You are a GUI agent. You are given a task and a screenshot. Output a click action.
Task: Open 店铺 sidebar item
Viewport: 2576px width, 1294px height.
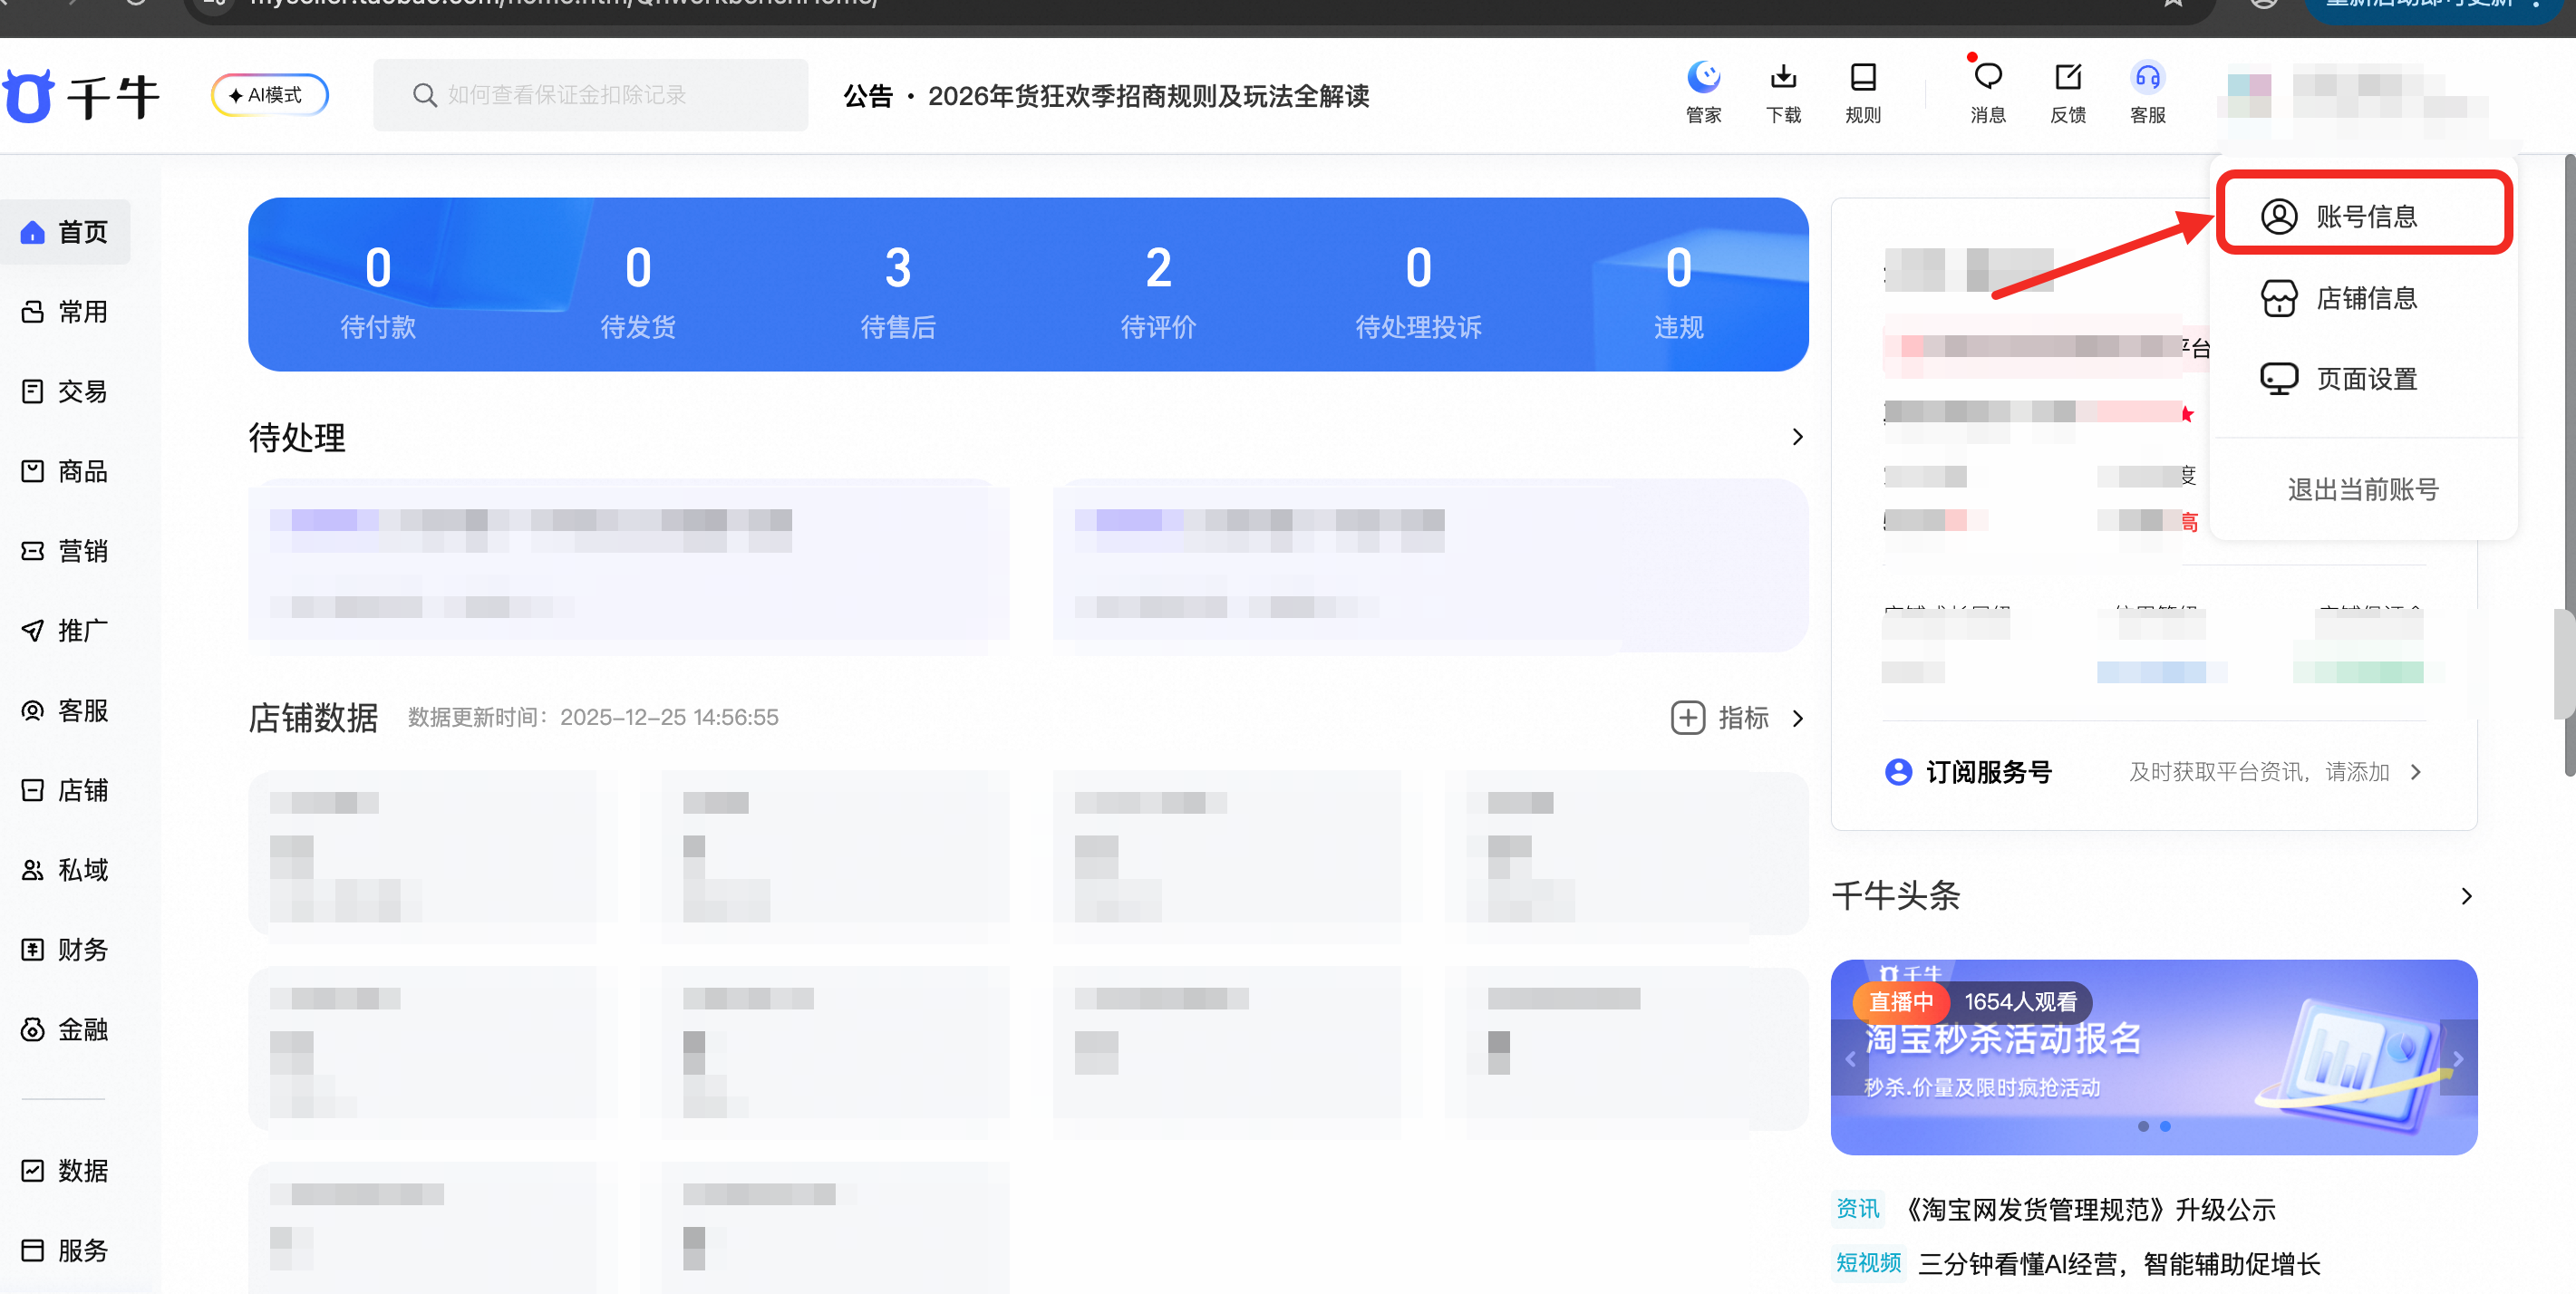click(x=66, y=790)
